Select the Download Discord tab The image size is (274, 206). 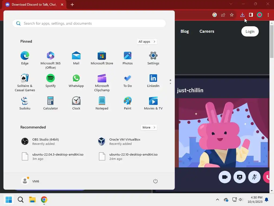coord(34,5)
